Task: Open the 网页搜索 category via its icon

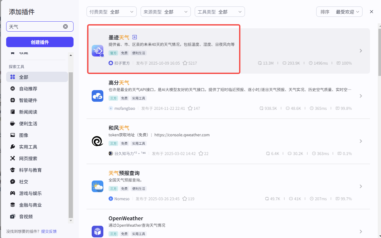Action: [x=13, y=158]
